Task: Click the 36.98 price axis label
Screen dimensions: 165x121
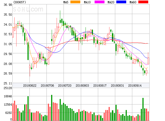Action: point(8,5)
